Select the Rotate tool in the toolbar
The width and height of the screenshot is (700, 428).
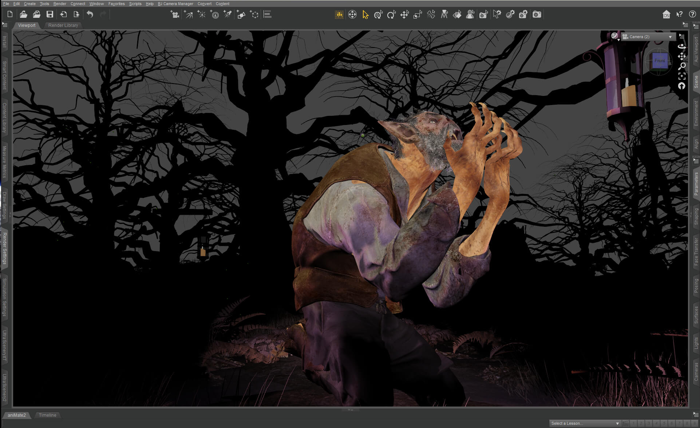[391, 15]
